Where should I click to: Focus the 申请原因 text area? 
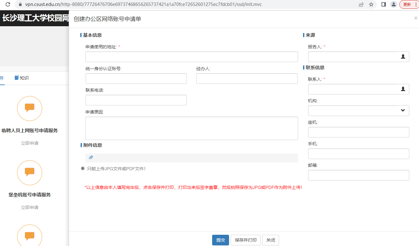coord(192,128)
